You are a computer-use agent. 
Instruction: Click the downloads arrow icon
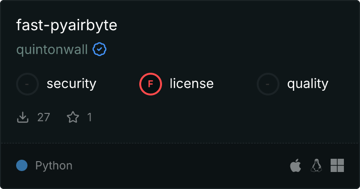(x=23, y=117)
